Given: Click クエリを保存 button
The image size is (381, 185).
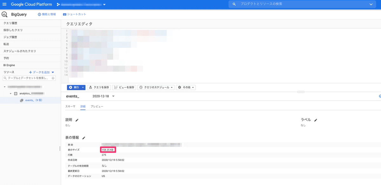Looking at the screenshot, I should click(x=99, y=87).
